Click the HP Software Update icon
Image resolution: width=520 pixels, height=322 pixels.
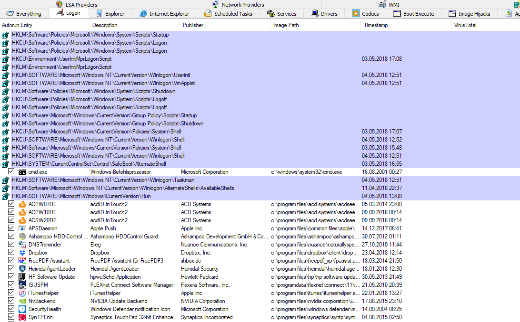22,277
